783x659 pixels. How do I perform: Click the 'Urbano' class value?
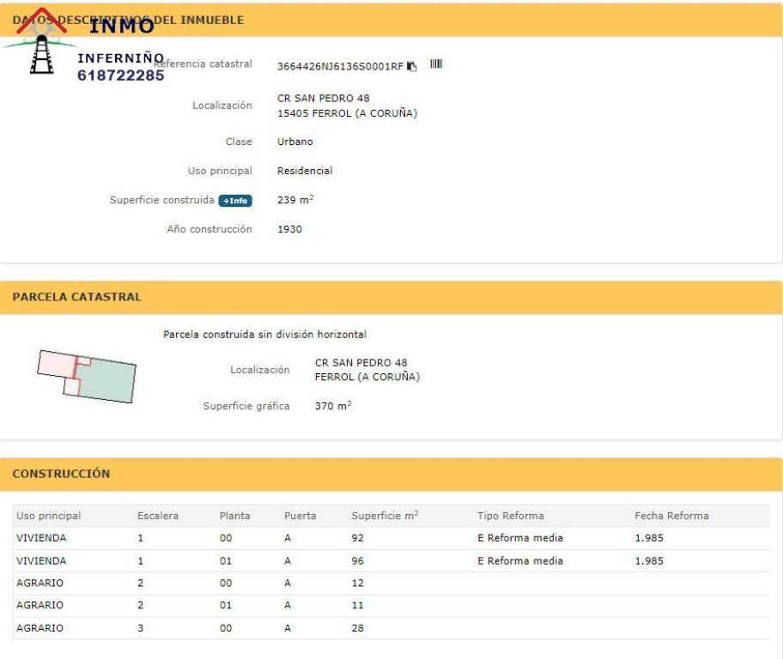pos(295,142)
